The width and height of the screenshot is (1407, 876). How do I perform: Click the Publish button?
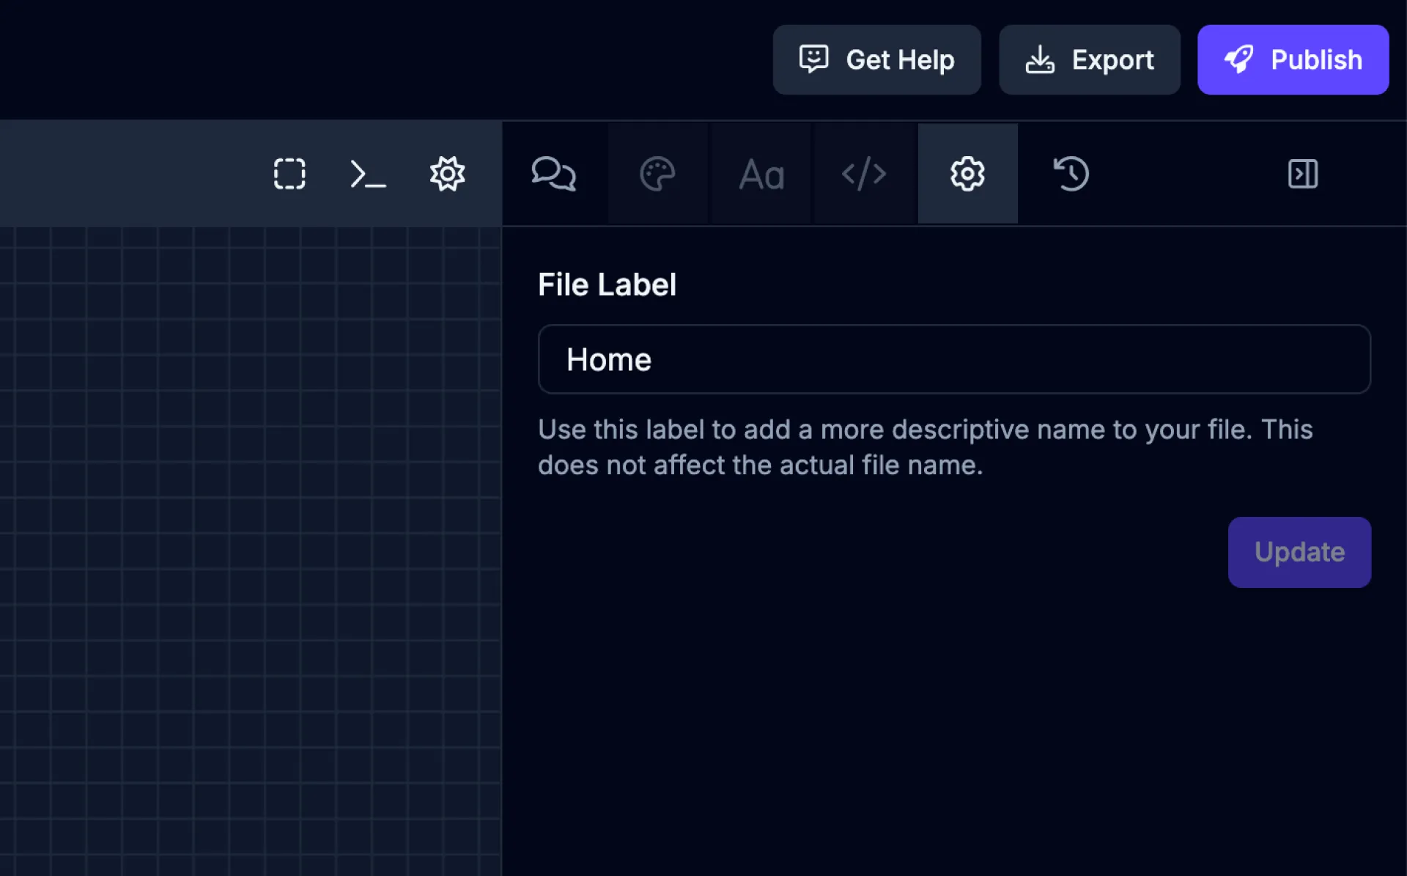[1293, 59]
